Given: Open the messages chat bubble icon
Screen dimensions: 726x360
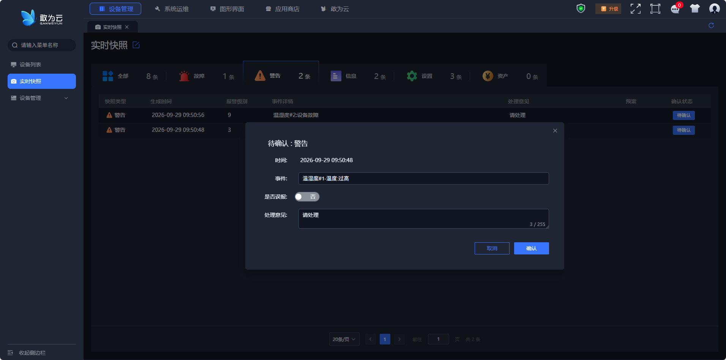Looking at the screenshot, I should click(x=675, y=9).
